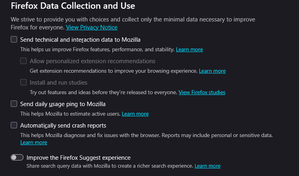
Task: Check the 'Automatically send crash reports' checkbox
Action: [14, 126]
